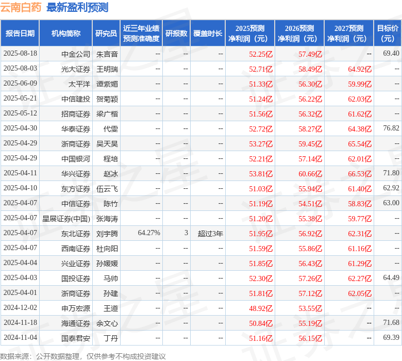Click analyst name 梁广楷
Screen dimensions: 402x361
[x=107, y=113]
